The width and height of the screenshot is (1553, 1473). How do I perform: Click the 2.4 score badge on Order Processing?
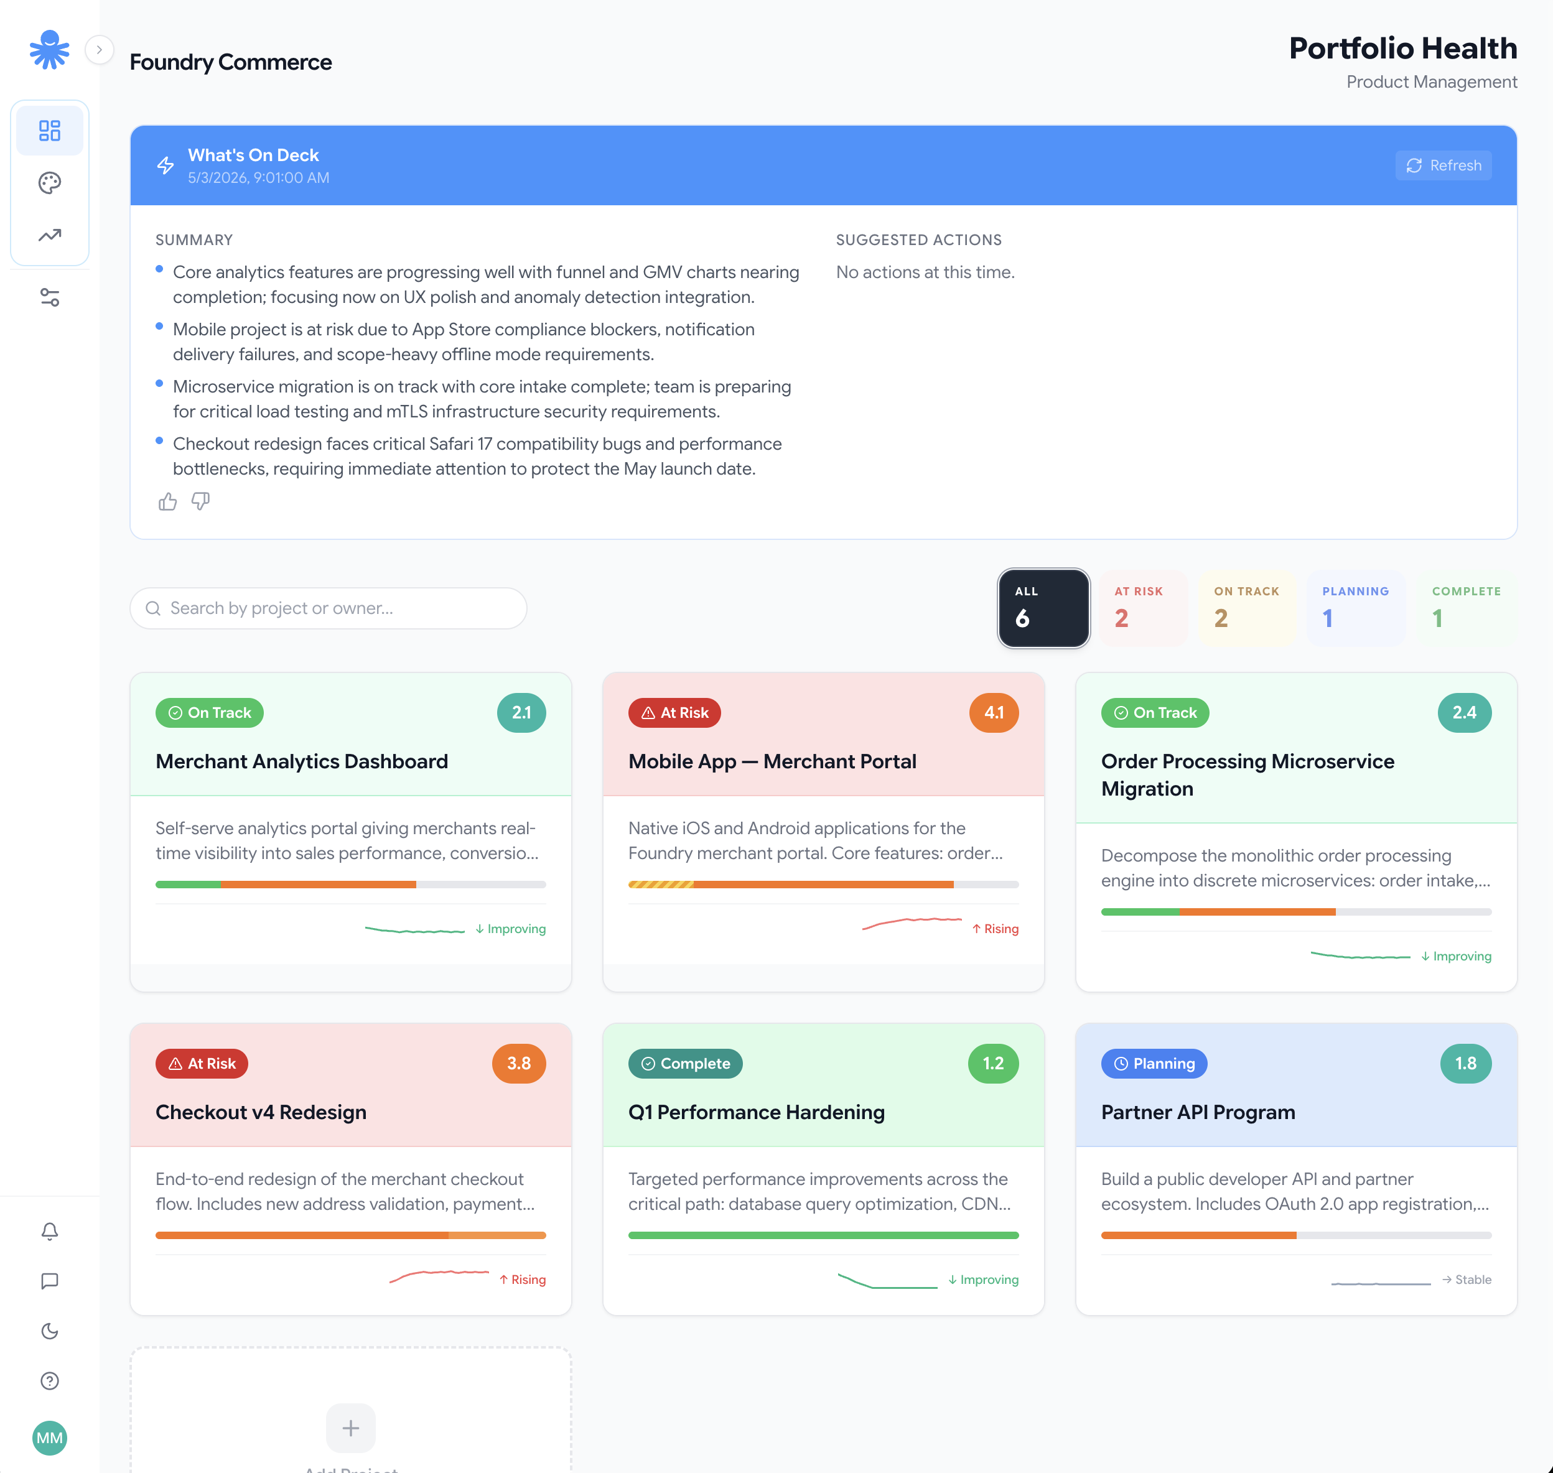point(1464,713)
